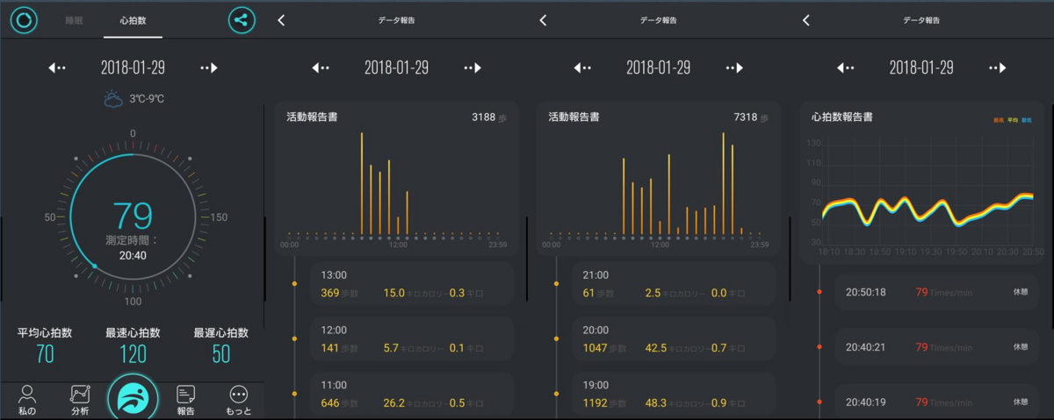Screen dimensions: 1054x420
Task: Go to next day on the 心拍数 dial screen
Action: pos(208,68)
